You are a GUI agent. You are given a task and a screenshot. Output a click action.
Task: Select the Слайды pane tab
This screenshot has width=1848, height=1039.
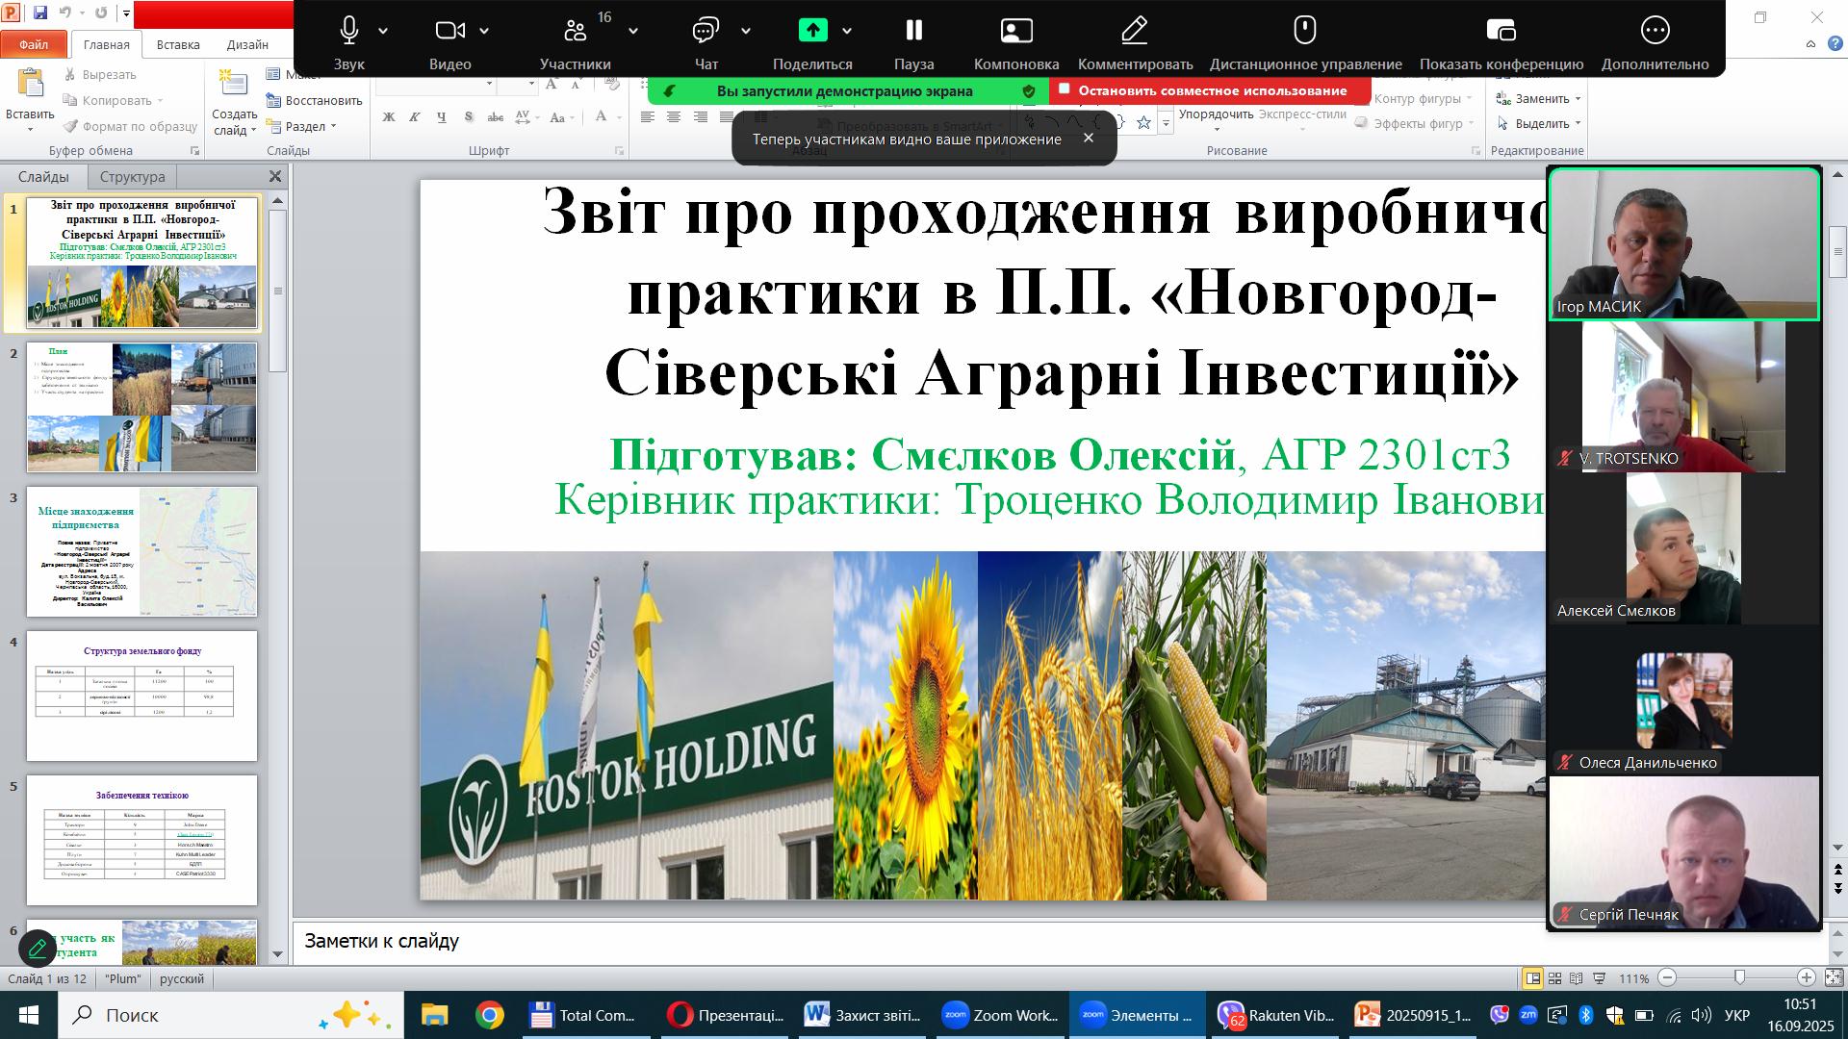43,177
